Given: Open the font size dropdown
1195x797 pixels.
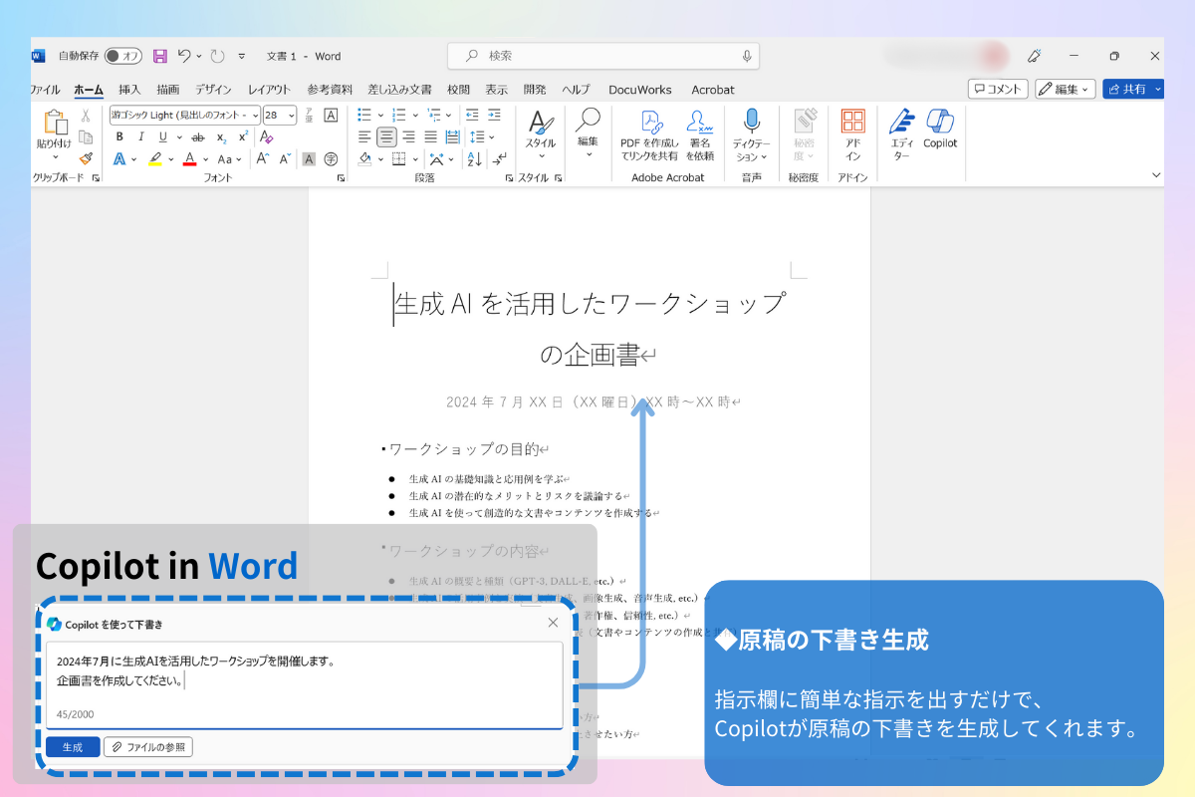Looking at the screenshot, I should [x=291, y=116].
